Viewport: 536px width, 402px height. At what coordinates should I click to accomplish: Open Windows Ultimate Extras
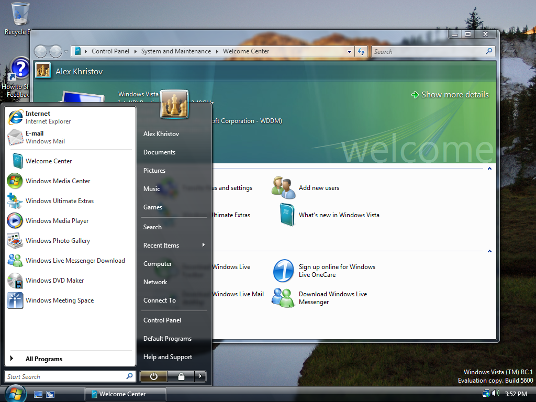(x=59, y=200)
